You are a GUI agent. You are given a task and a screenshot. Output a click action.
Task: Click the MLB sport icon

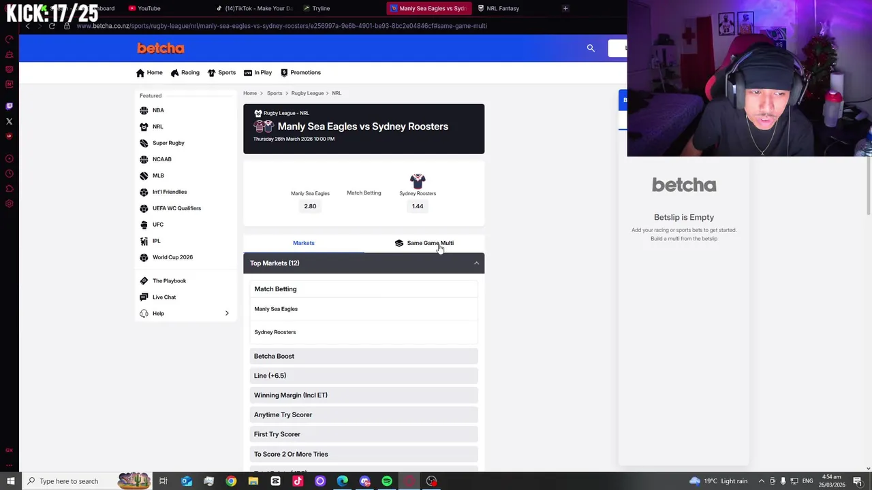(x=144, y=176)
